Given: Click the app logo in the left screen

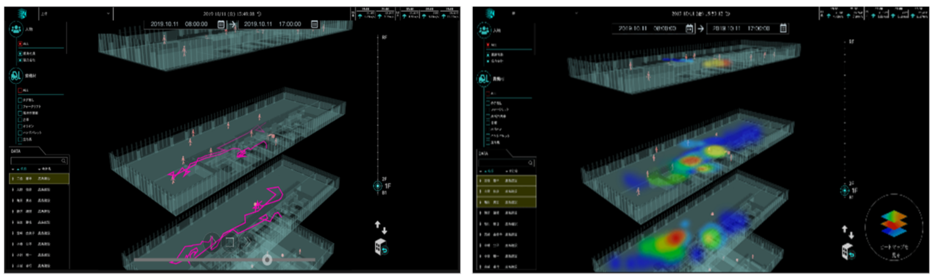Looking at the screenshot, I should click(23, 14).
